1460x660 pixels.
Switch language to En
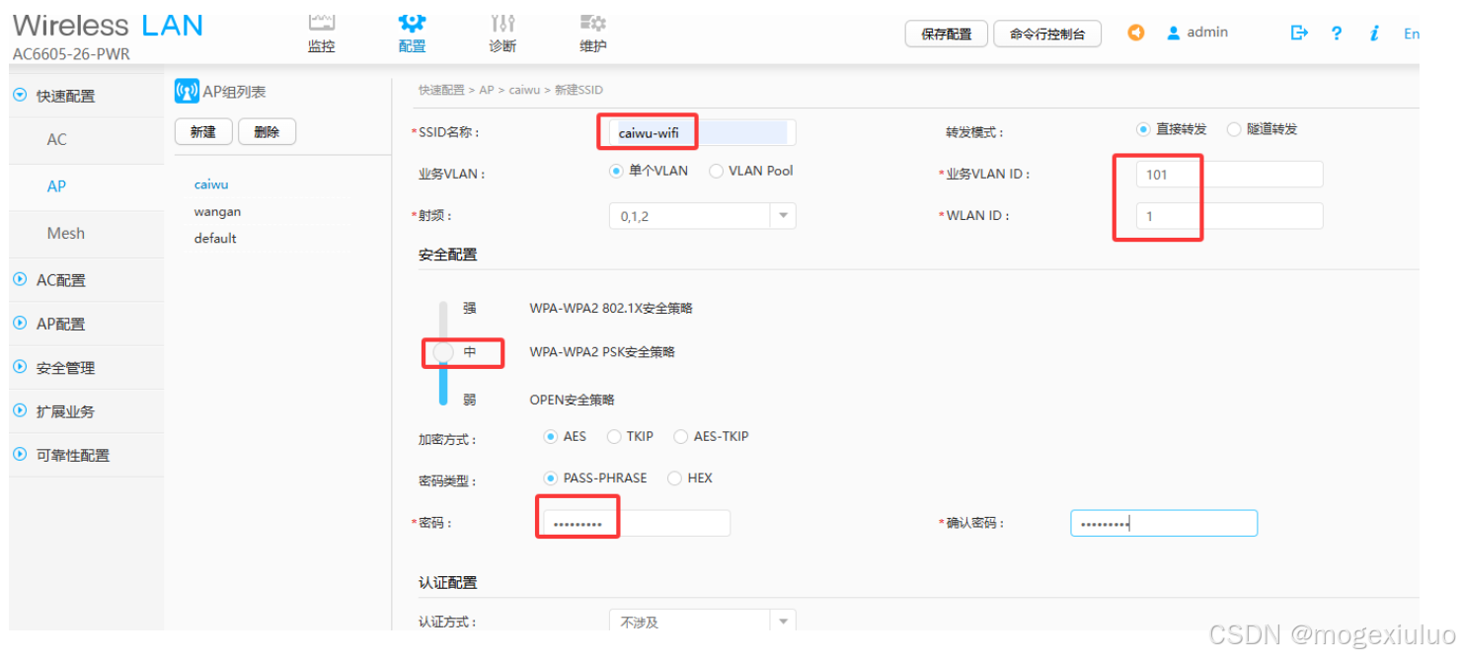coord(1412,34)
